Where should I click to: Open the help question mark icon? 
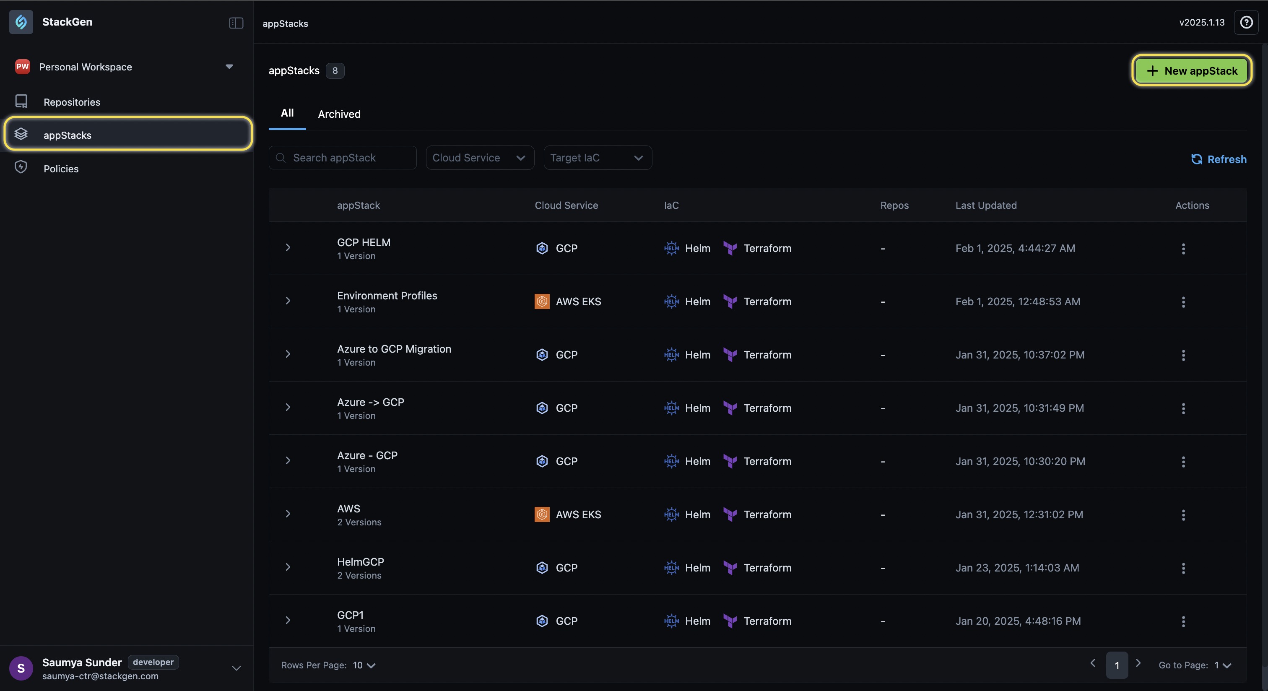coord(1246,22)
